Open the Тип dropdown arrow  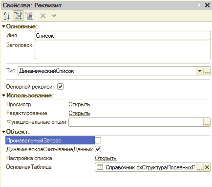pyautogui.click(x=200, y=71)
